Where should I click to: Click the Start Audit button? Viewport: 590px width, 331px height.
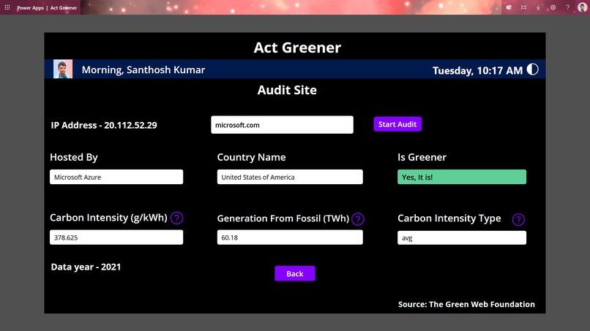coord(397,124)
